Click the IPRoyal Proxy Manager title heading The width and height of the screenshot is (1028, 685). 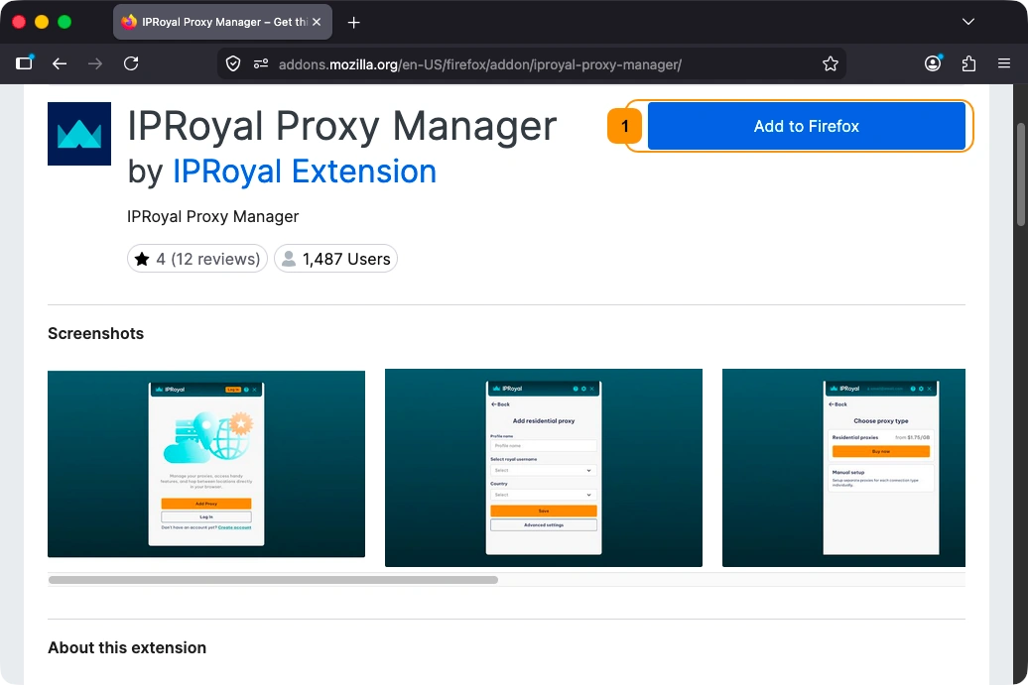342,126
